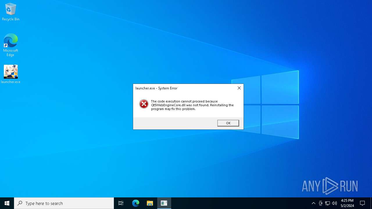Activate the launcher.exe taskbar window button

[x=164, y=203]
